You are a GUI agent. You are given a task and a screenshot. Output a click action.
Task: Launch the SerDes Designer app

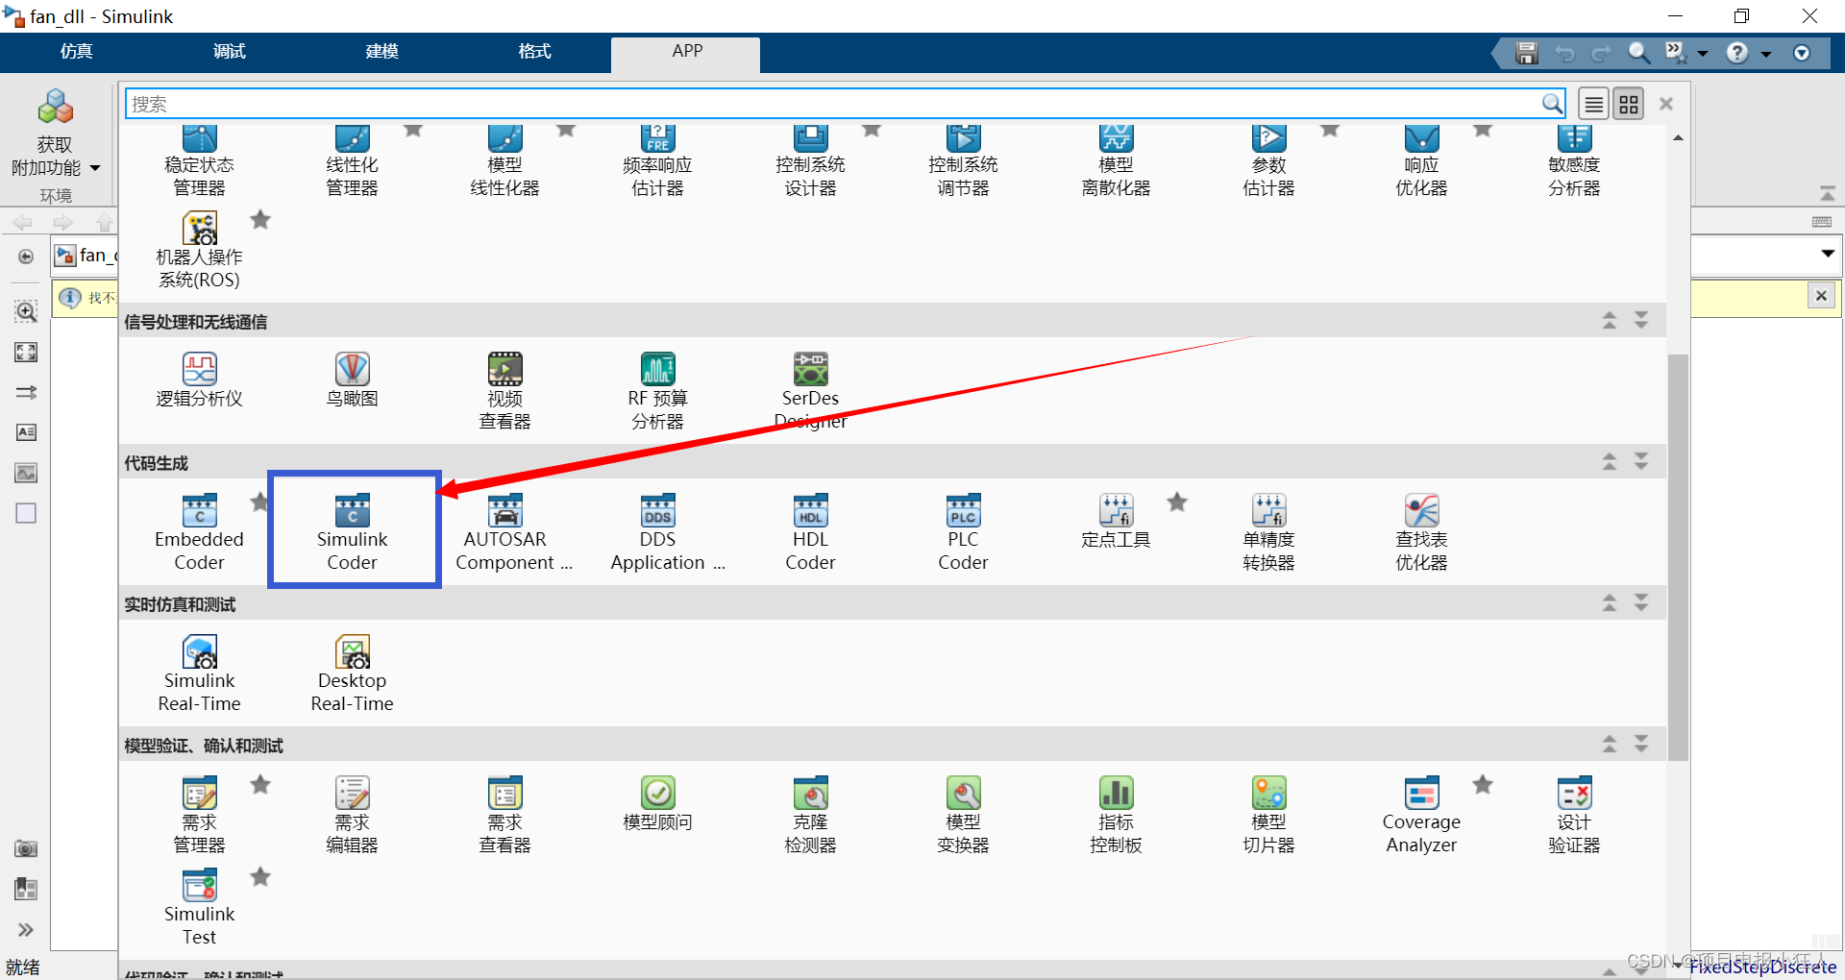tap(810, 390)
